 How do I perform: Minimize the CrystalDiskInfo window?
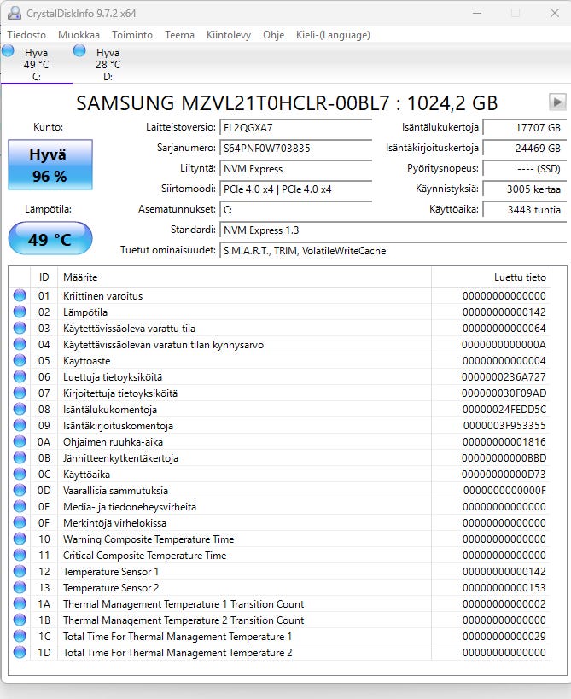pos(477,13)
